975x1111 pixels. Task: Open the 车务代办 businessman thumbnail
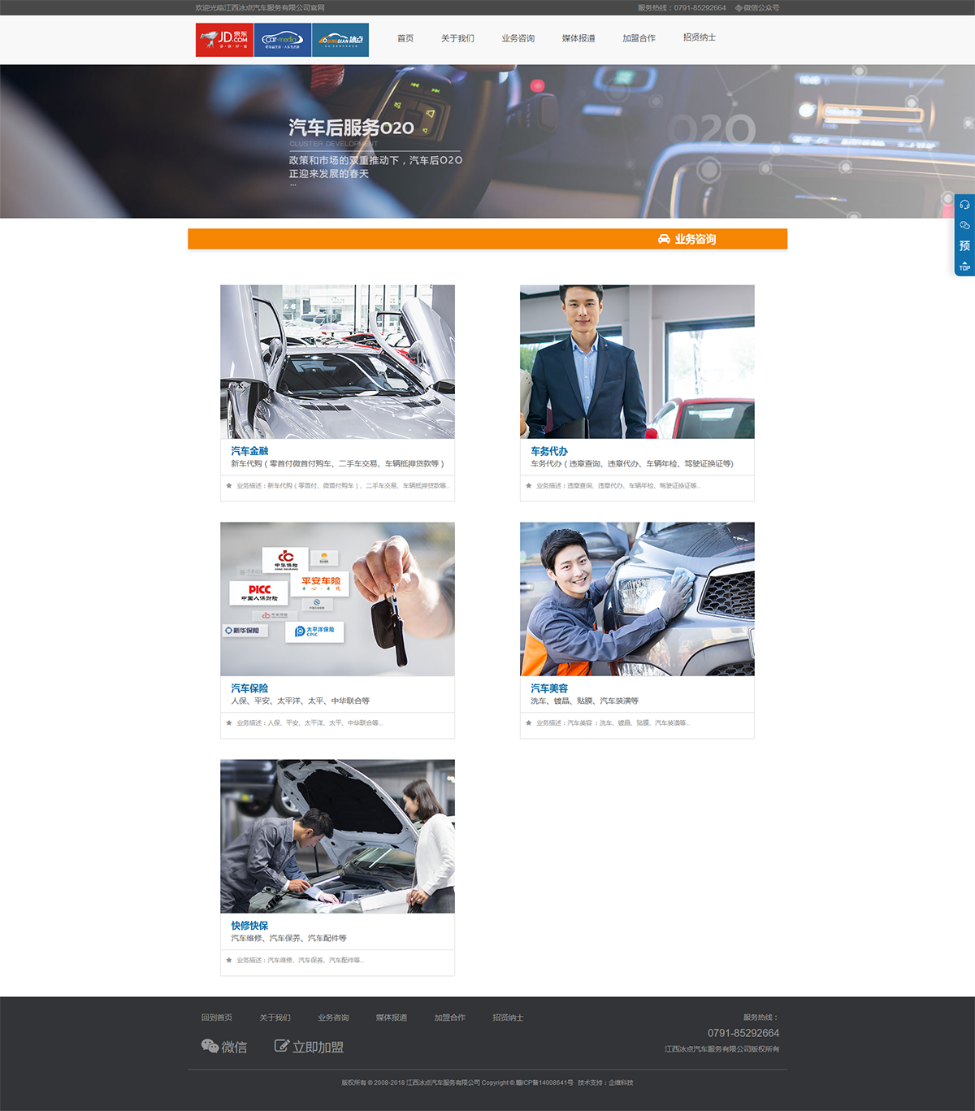637,362
